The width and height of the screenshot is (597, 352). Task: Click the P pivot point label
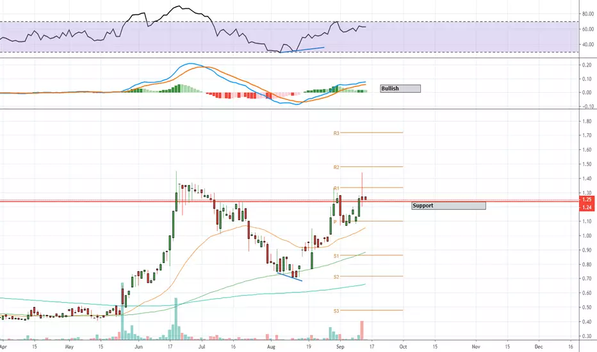[335, 222]
